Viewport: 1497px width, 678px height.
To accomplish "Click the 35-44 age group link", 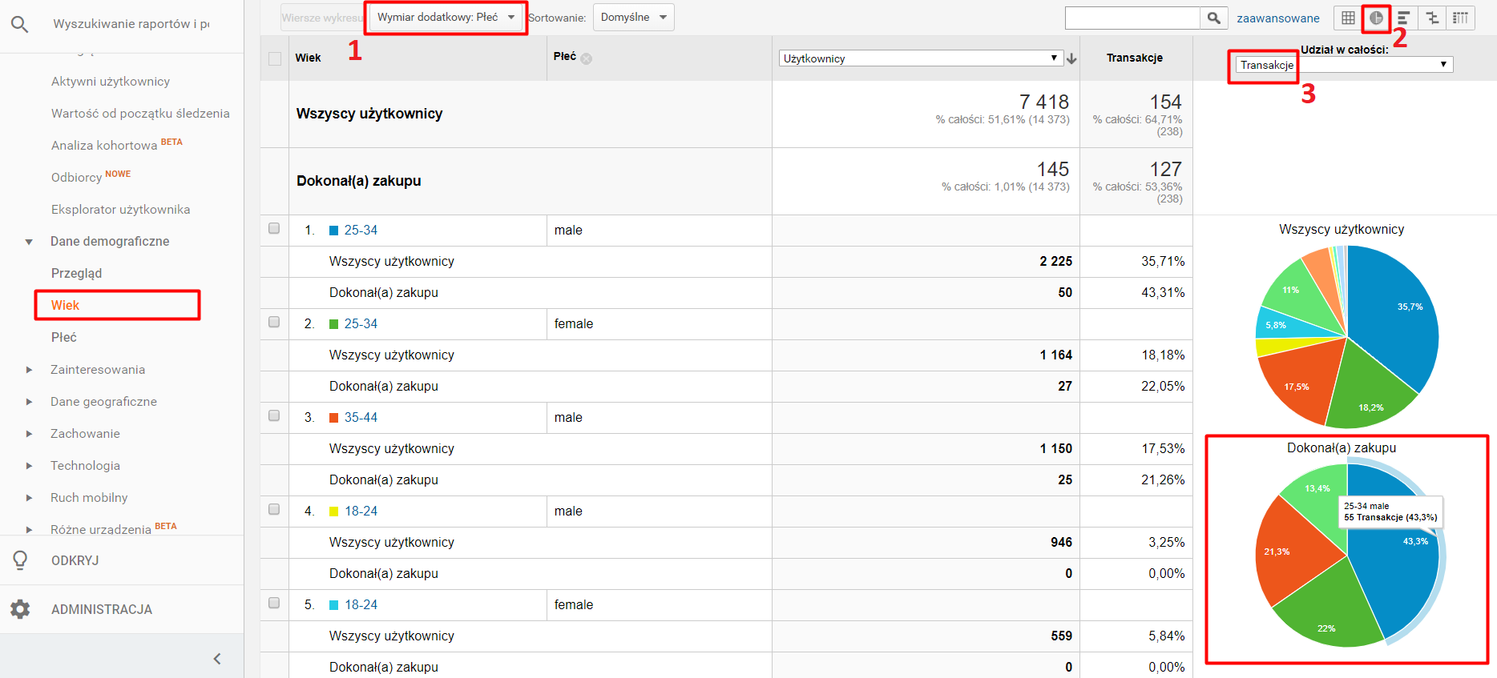I will pos(361,418).
